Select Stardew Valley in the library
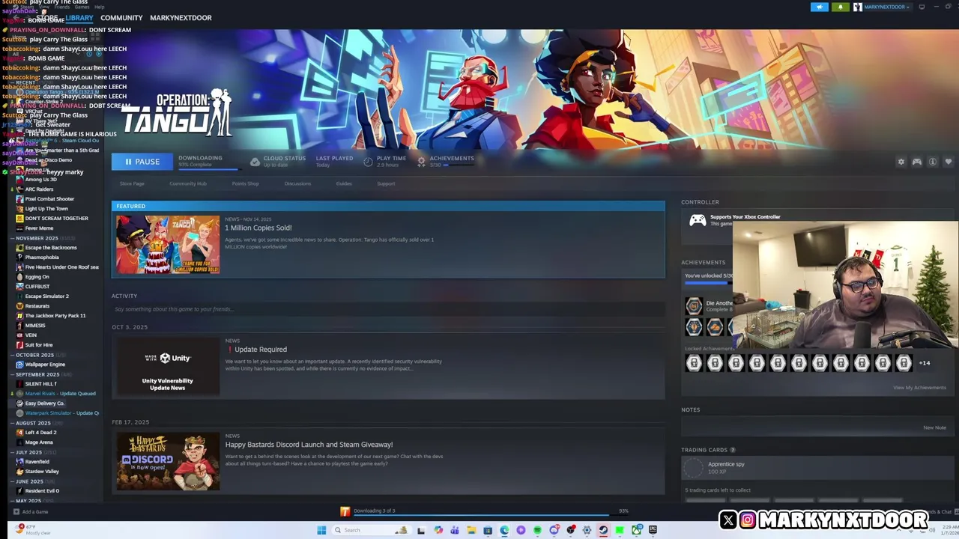959x539 pixels. click(42, 472)
